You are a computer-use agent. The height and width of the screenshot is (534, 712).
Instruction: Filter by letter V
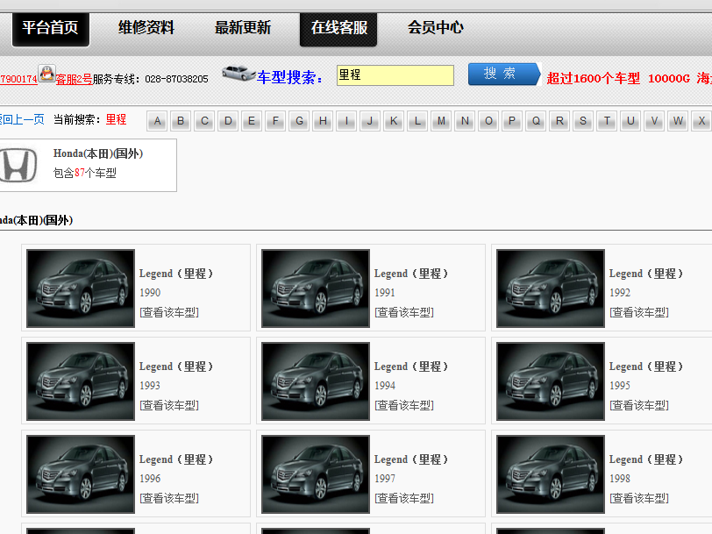[x=654, y=121]
